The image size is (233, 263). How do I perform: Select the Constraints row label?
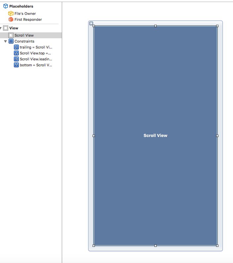(24, 41)
